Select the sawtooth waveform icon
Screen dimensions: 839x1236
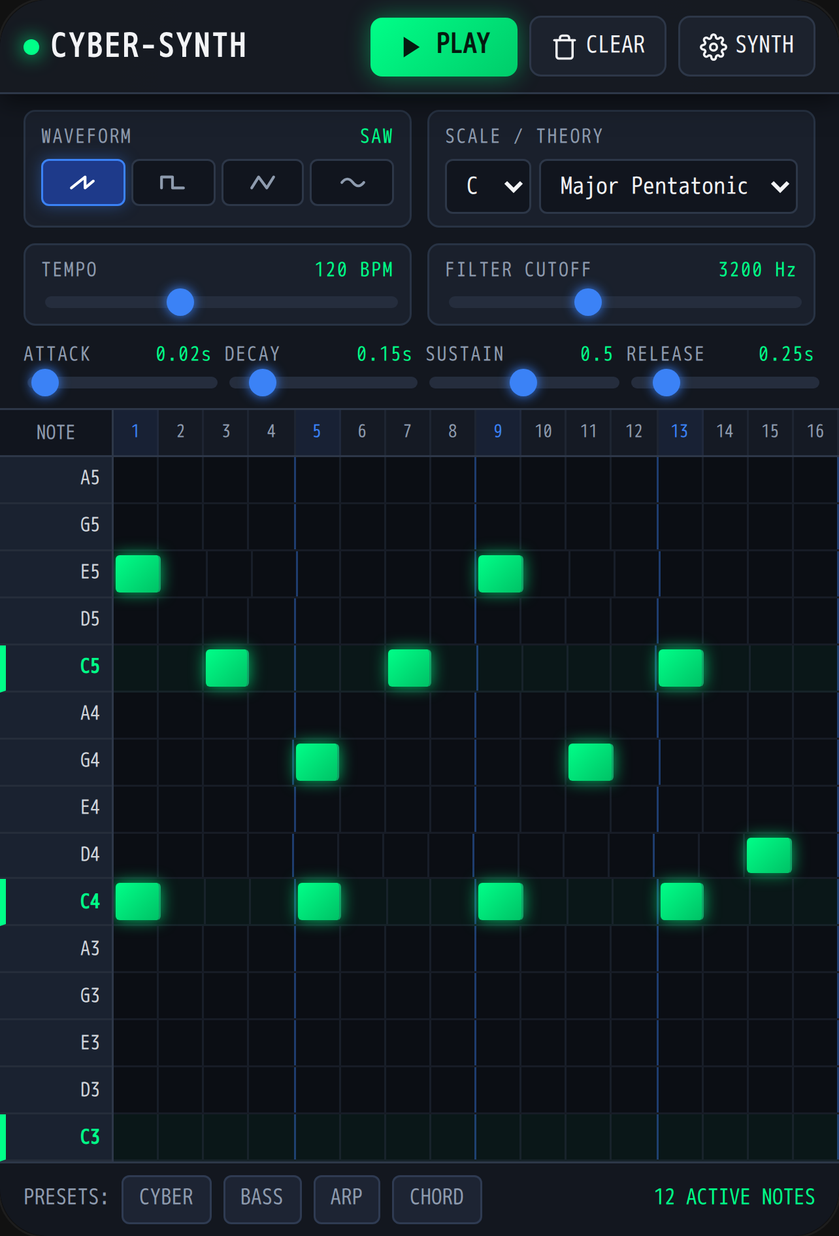point(83,182)
